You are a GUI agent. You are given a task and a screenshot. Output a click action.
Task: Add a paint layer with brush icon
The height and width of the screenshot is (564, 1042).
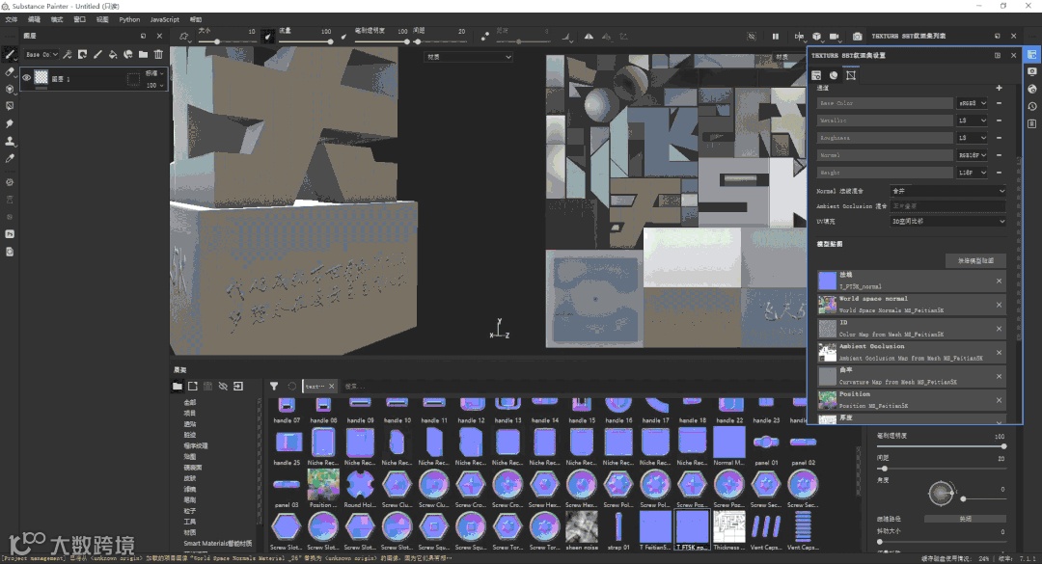(97, 55)
